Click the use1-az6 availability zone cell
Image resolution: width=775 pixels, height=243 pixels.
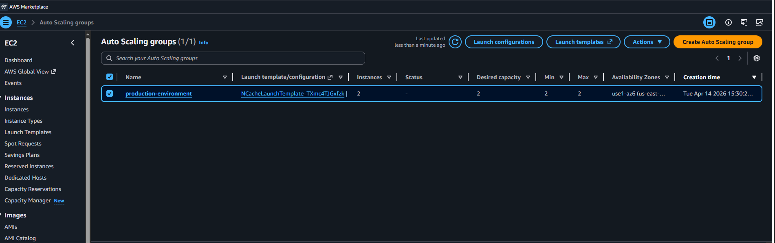click(638, 93)
